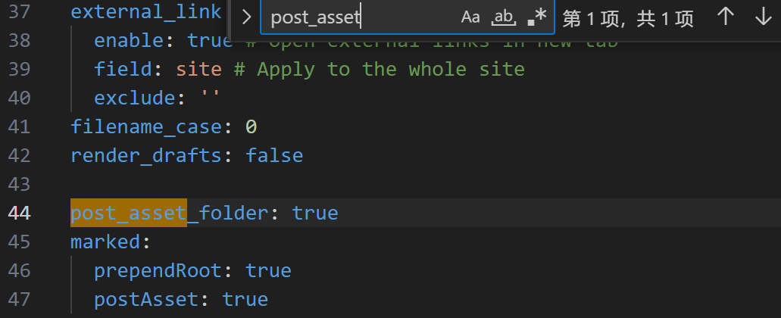Click the Apply to the whole site comment
The height and width of the screenshot is (318, 781).
pyautogui.click(x=379, y=69)
